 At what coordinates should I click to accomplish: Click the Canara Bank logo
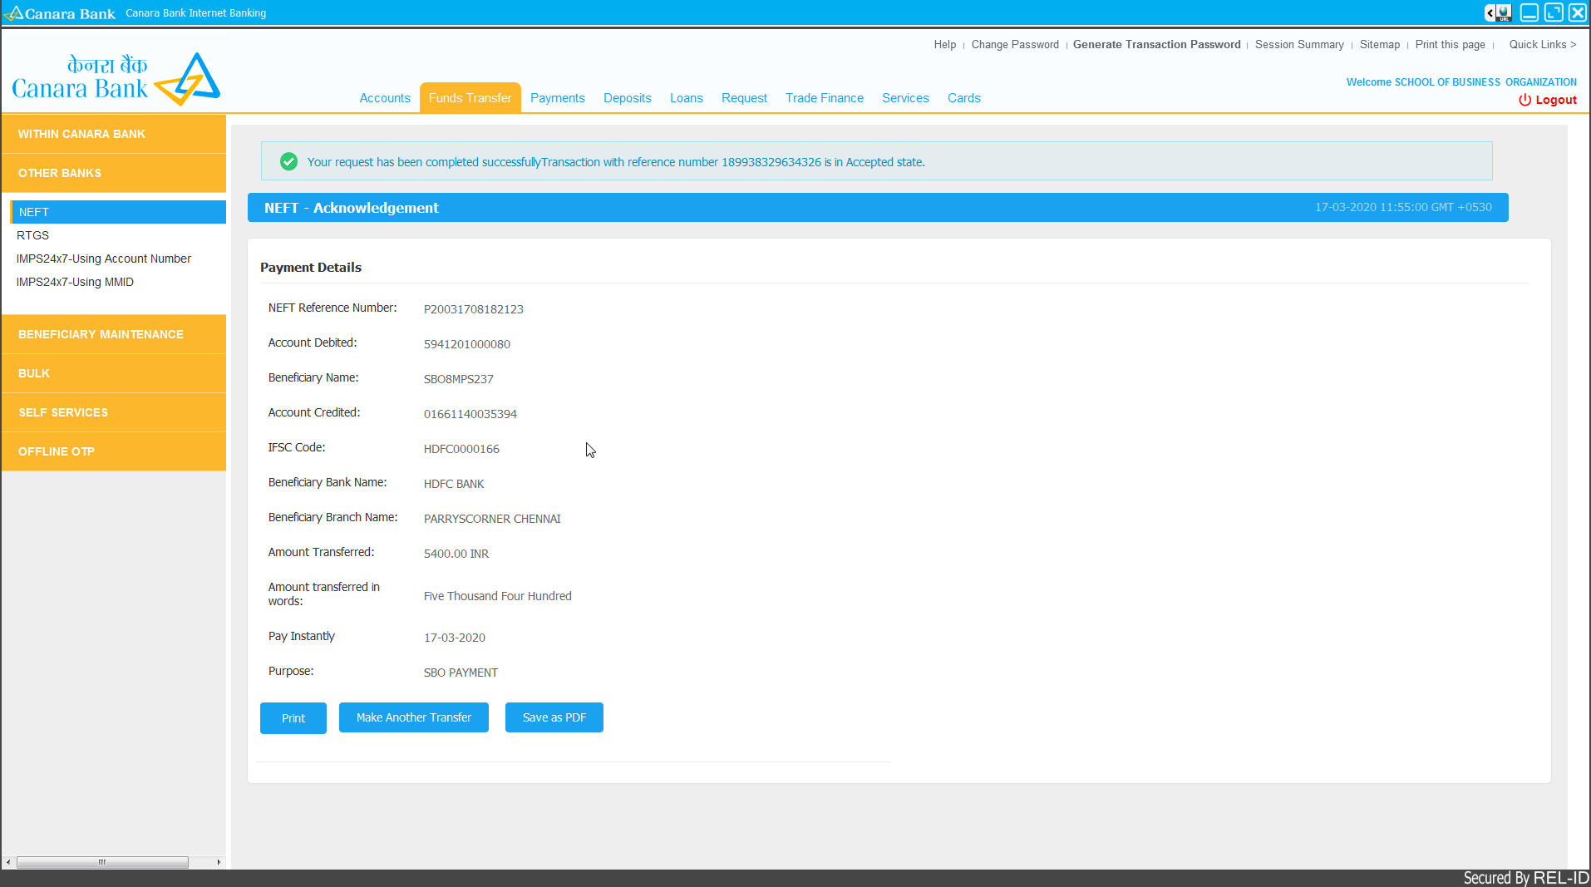click(116, 78)
